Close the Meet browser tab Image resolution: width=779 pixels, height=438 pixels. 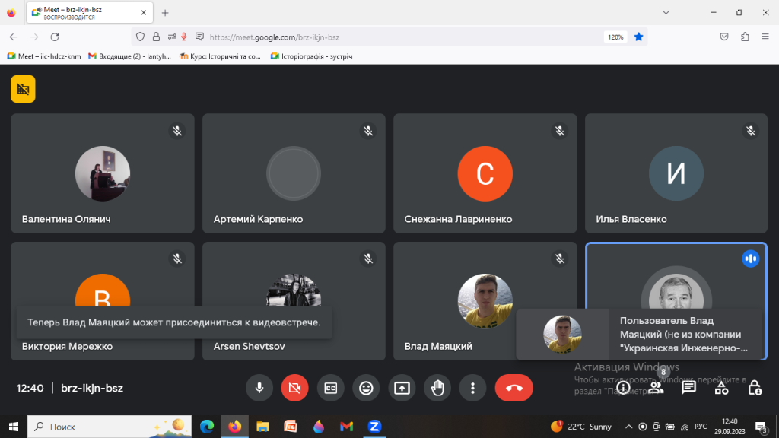pyautogui.click(x=144, y=13)
